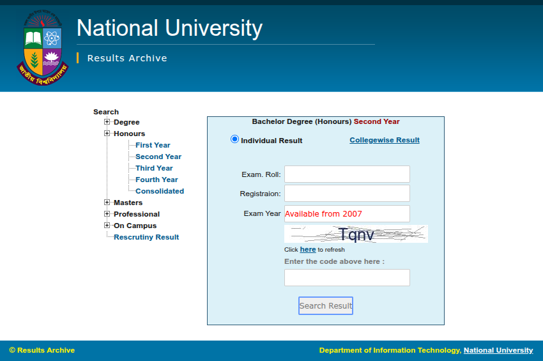Click the Results Archive subtitle
The height and width of the screenshot is (361, 543).
coord(127,58)
